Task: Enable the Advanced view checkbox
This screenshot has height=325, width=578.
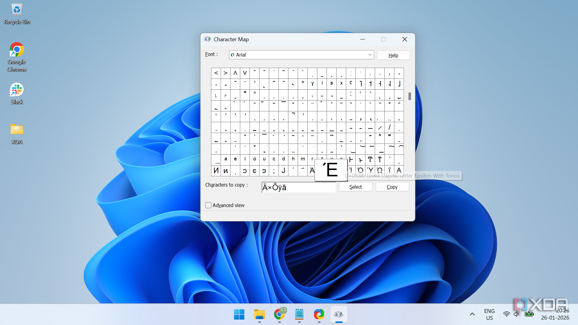Action: pyautogui.click(x=208, y=205)
